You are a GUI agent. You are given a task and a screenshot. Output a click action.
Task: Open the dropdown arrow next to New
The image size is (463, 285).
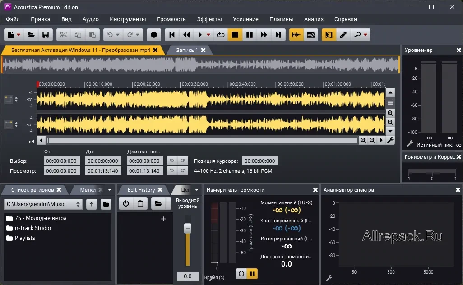[x=19, y=35]
